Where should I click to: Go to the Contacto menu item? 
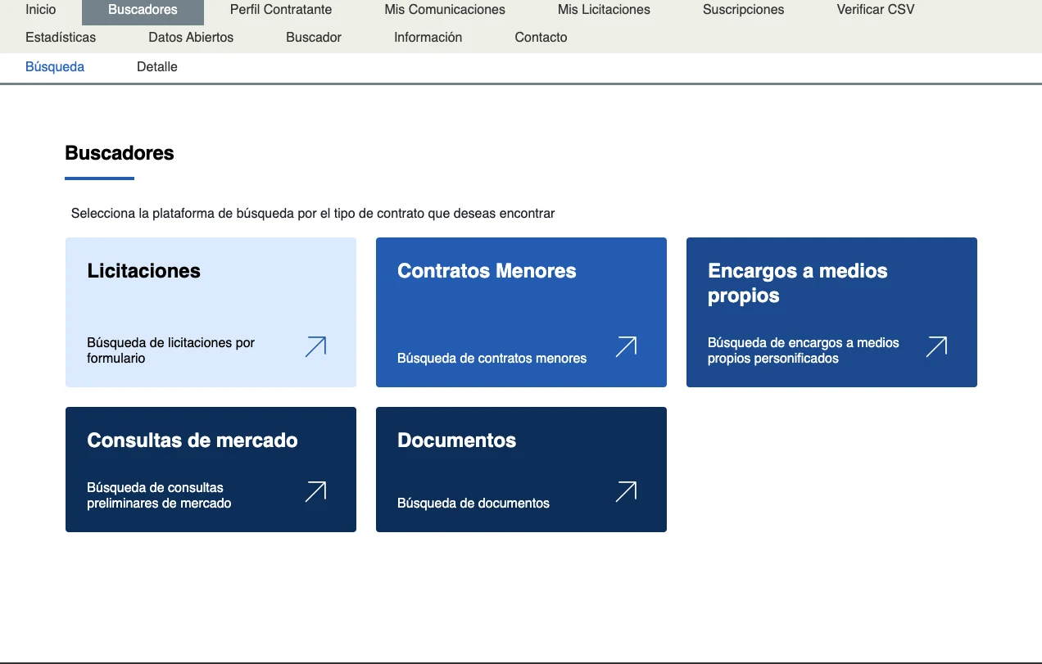(541, 37)
